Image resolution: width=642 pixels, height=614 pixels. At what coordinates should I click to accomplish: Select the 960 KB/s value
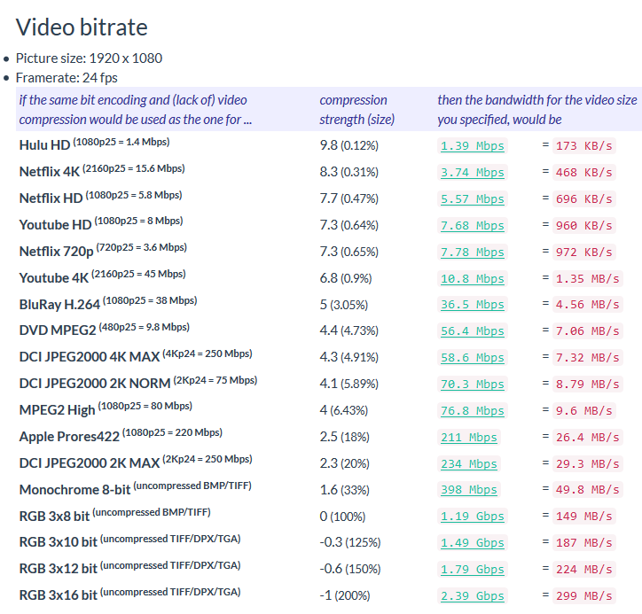click(x=583, y=226)
